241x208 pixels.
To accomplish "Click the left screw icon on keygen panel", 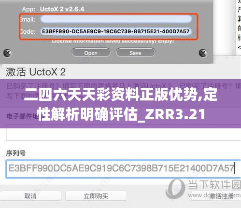I will click(7, 53).
